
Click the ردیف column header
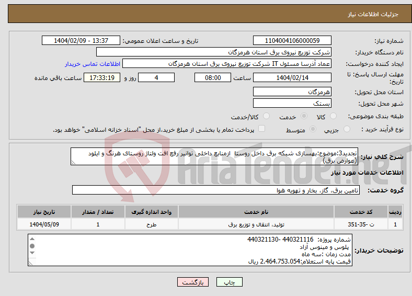point(395,212)
